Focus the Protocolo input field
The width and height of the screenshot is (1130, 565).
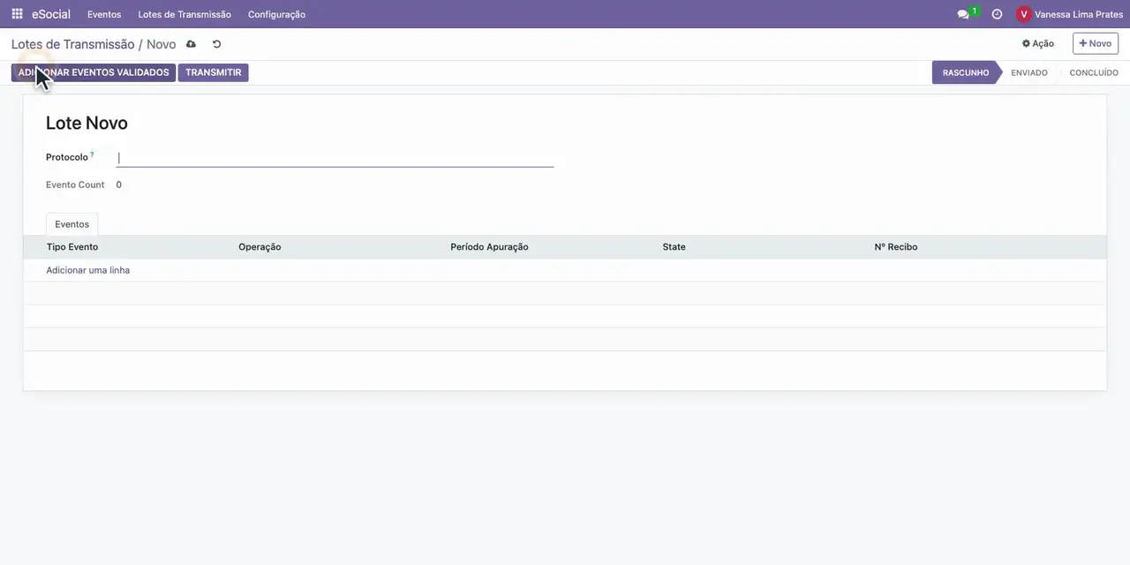tap(335, 158)
